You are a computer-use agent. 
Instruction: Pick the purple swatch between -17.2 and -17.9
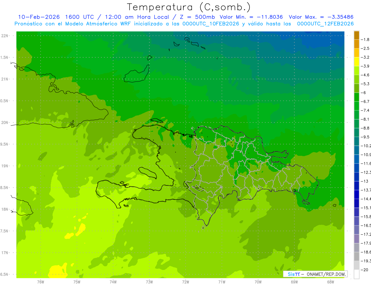pos(356,239)
